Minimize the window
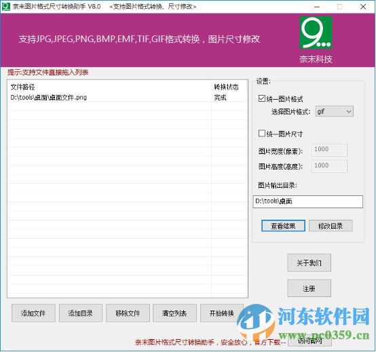This screenshot has height=352, width=376. (x=317, y=7)
